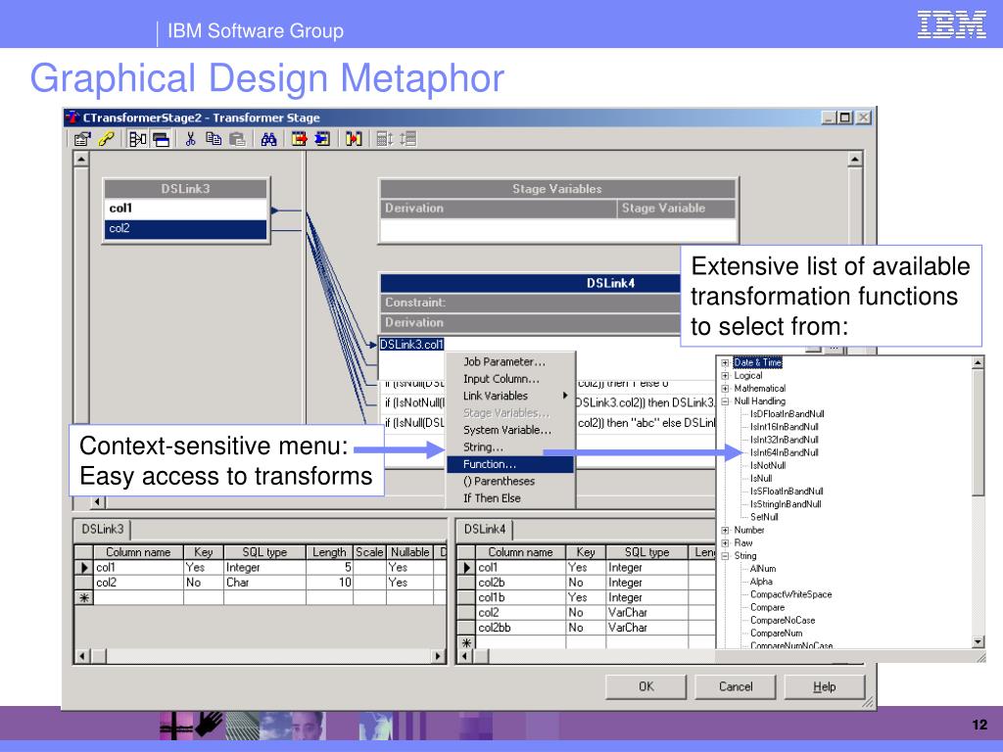Select highlighted col2 in DSLink3 link box
Image resolution: width=1003 pixels, height=752 pixels.
[185, 228]
